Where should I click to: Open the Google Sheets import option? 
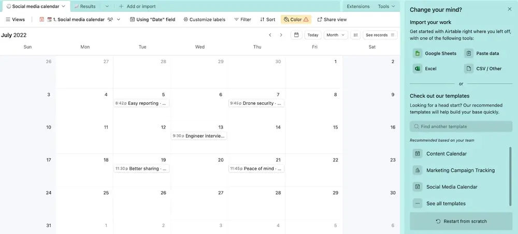435,53
